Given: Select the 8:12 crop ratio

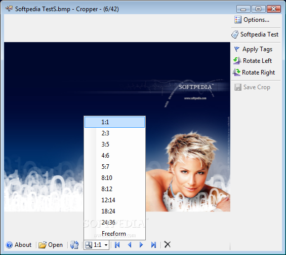Looking at the screenshot, I should pos(115,189).
